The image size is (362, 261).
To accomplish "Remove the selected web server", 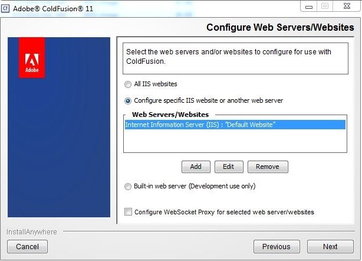I will tap(268, 167).
